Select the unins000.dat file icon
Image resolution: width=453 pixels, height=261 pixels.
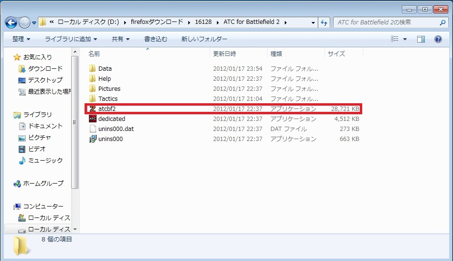pos(92,129)
